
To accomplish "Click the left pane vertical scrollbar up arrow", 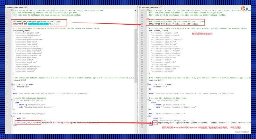I will (136, 10).
